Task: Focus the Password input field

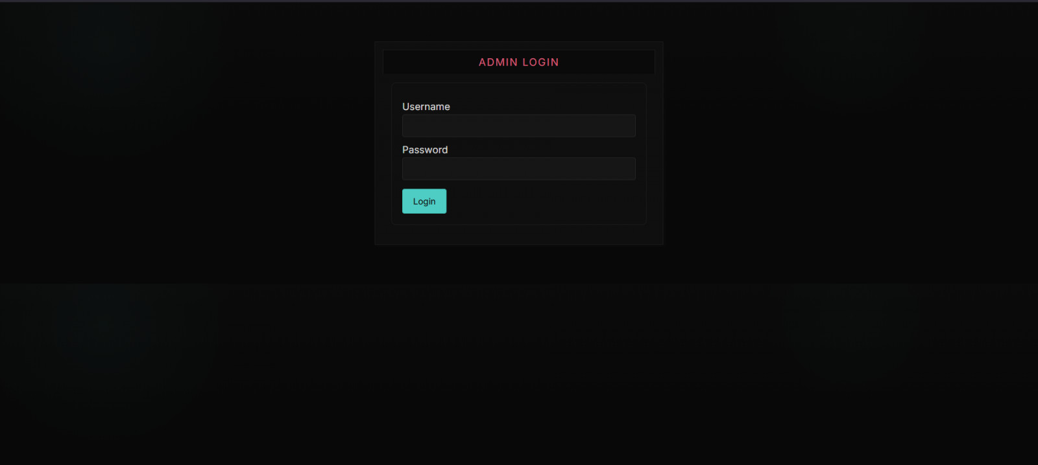Action: pyautogui.click(x=518, y=169)
